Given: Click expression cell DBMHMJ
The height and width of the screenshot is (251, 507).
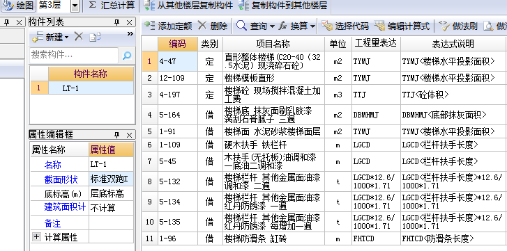Looking at the screenshot, I should click(376, 115).
